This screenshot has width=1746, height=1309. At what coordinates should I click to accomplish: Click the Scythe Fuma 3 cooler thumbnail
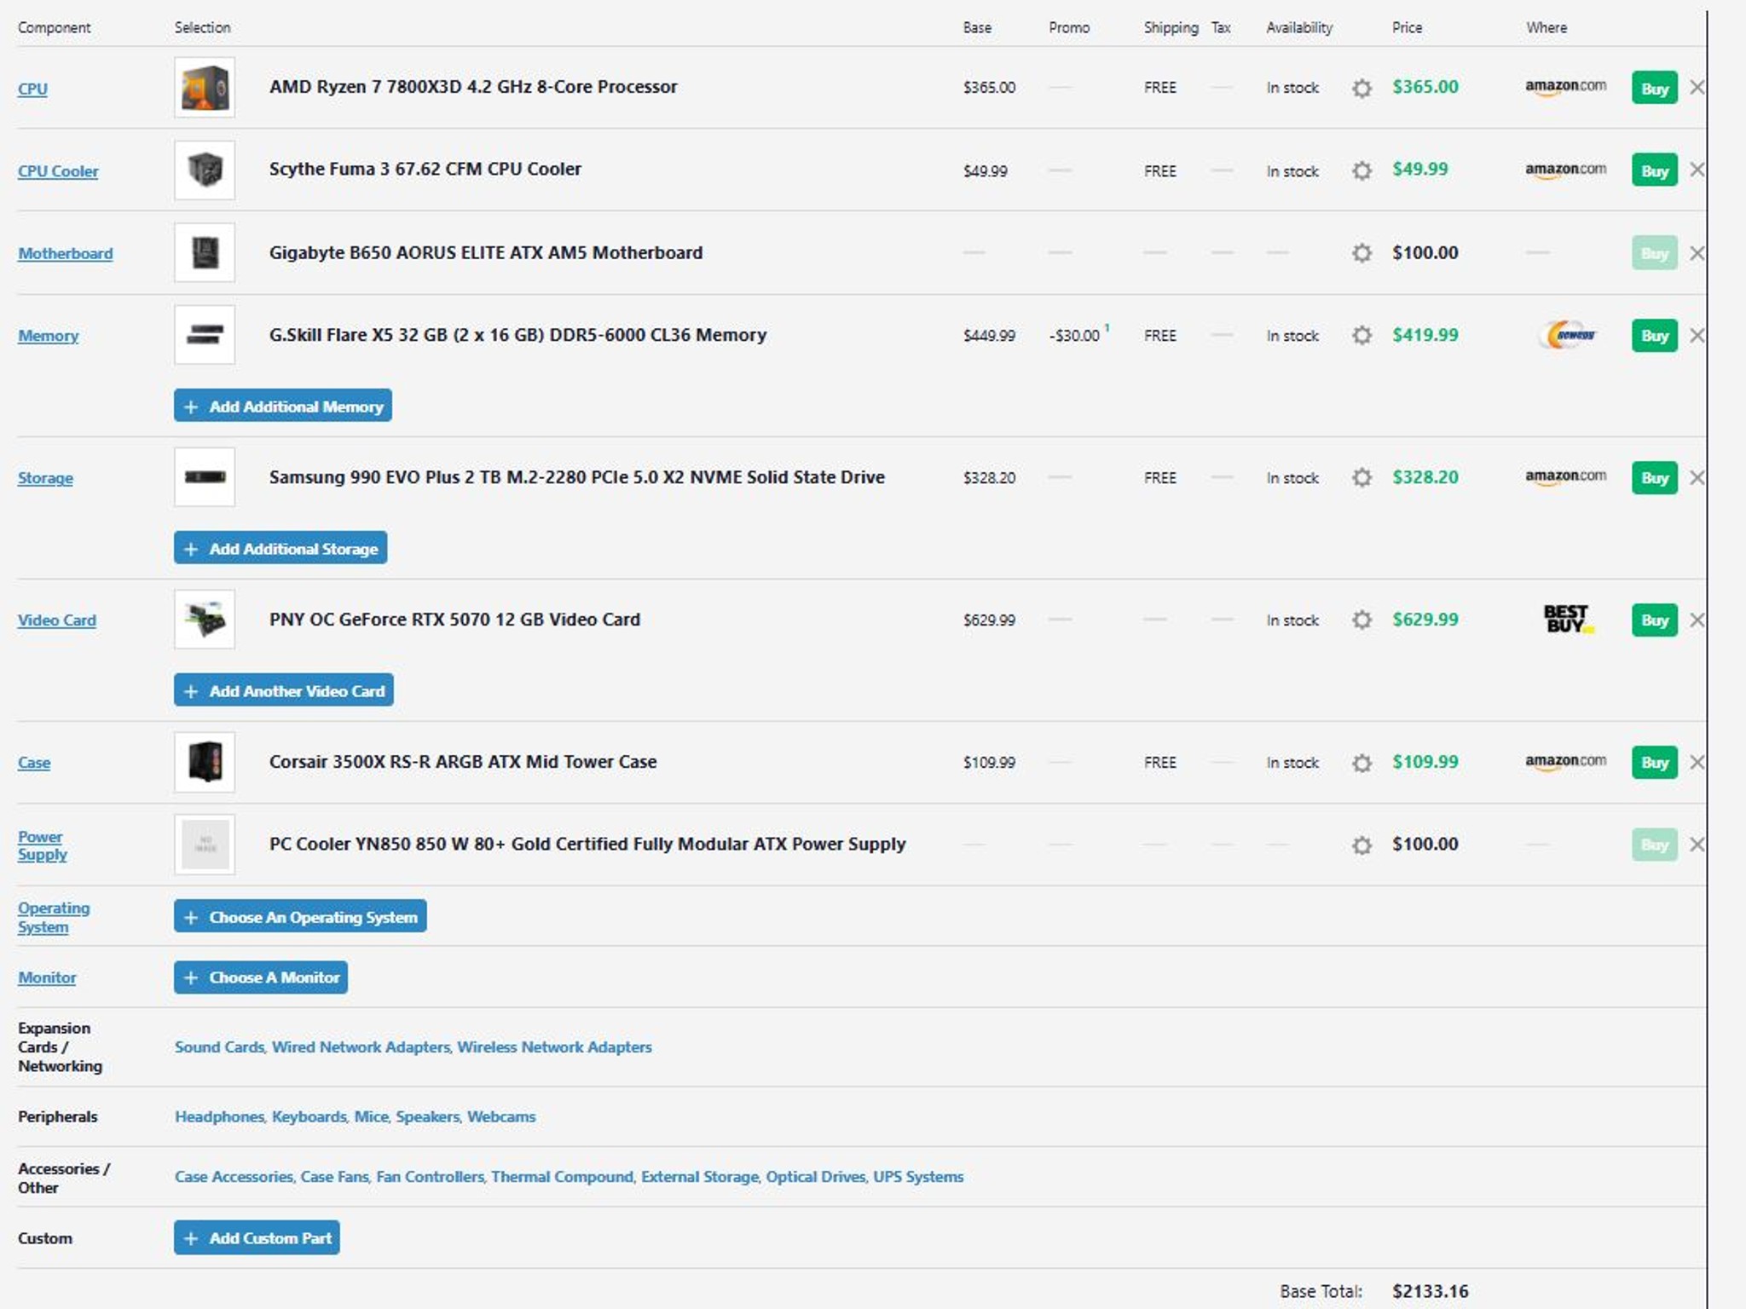pyautogui.click(x=205, y=170)
